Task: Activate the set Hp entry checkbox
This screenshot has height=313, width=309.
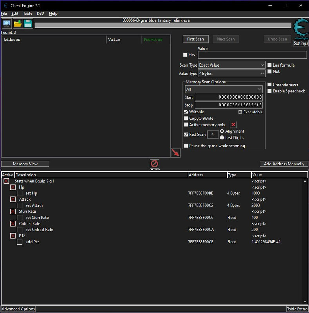Action: point(20,193)
